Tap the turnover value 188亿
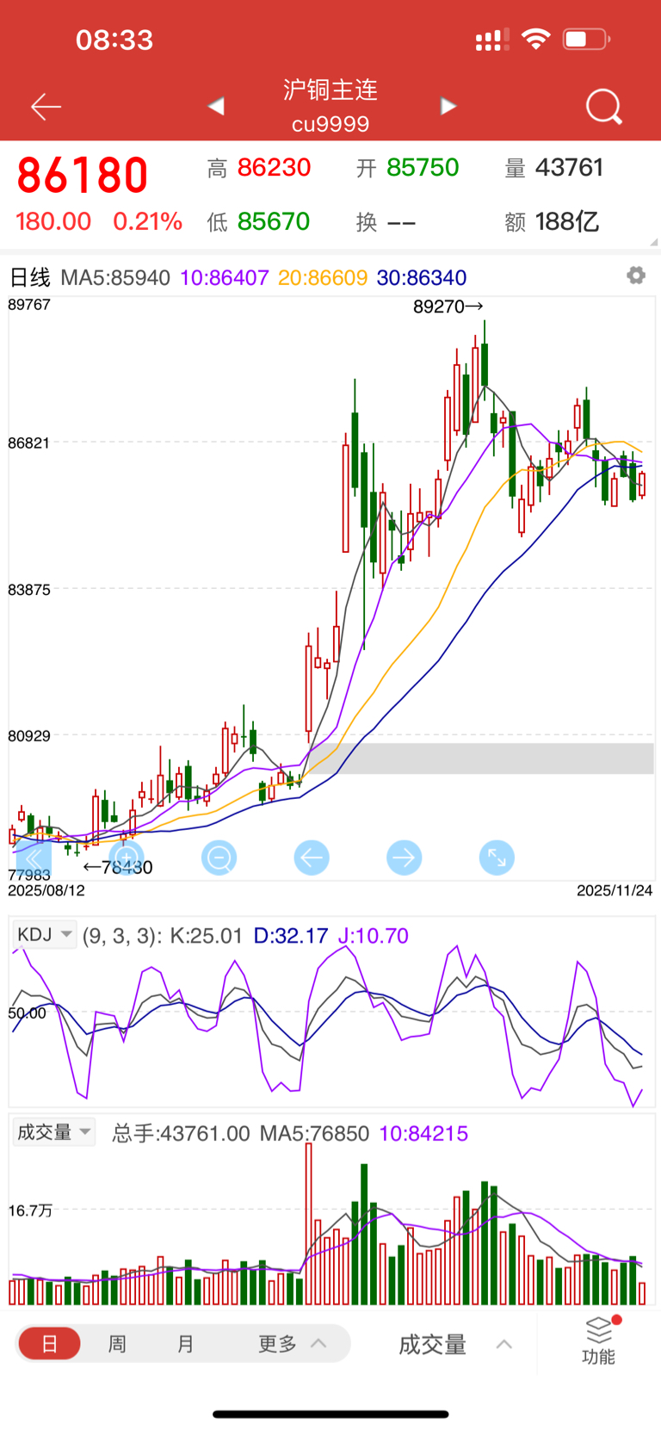The width and height of the screenshot is (661, 1431). click(x=567, y=221)
